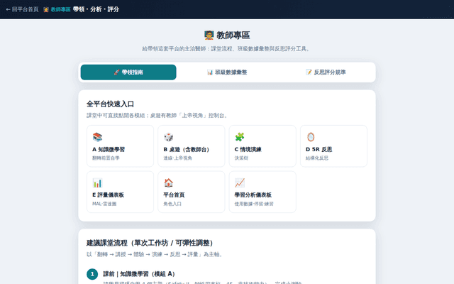Screen dimensions: 454x284
Task: Click the trend chart icon for 學習分析儀表板
Action: click(x=240, y=183)
